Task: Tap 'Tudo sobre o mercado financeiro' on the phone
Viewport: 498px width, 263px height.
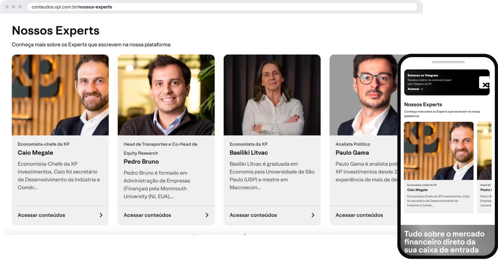Action: point(444,242)
